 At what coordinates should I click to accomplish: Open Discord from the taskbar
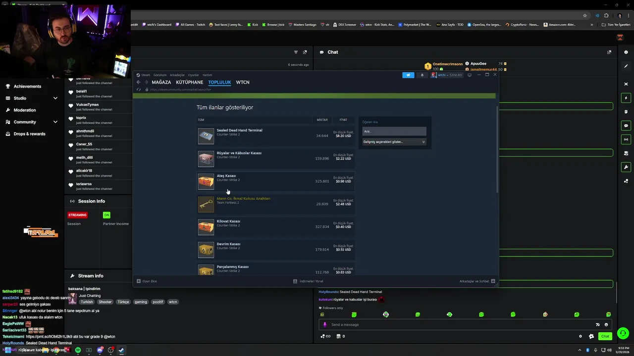[100, 350]
